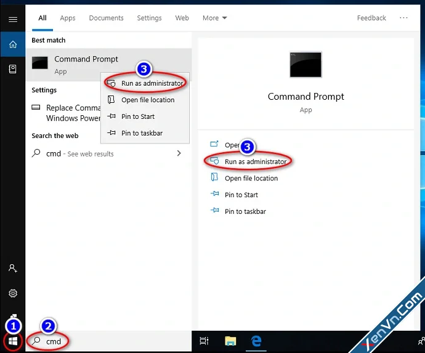Viewport: 425px width, 353px height.
Task: Expand the More dropdown
Action: (x=214, y=18)
